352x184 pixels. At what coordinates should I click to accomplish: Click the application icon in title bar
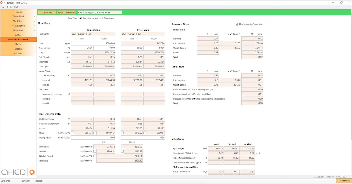[1, 2]
